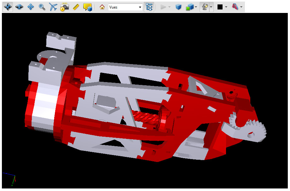This screenshot has width=290, height=191.
Task: Toggle perspective/orthographic projection cube
Action: [x=178, y=7]
